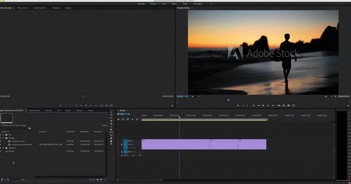This screenshot has height=184, width=351.
Task: Toggle Snap in the timeline
Action: click(123, 119)
